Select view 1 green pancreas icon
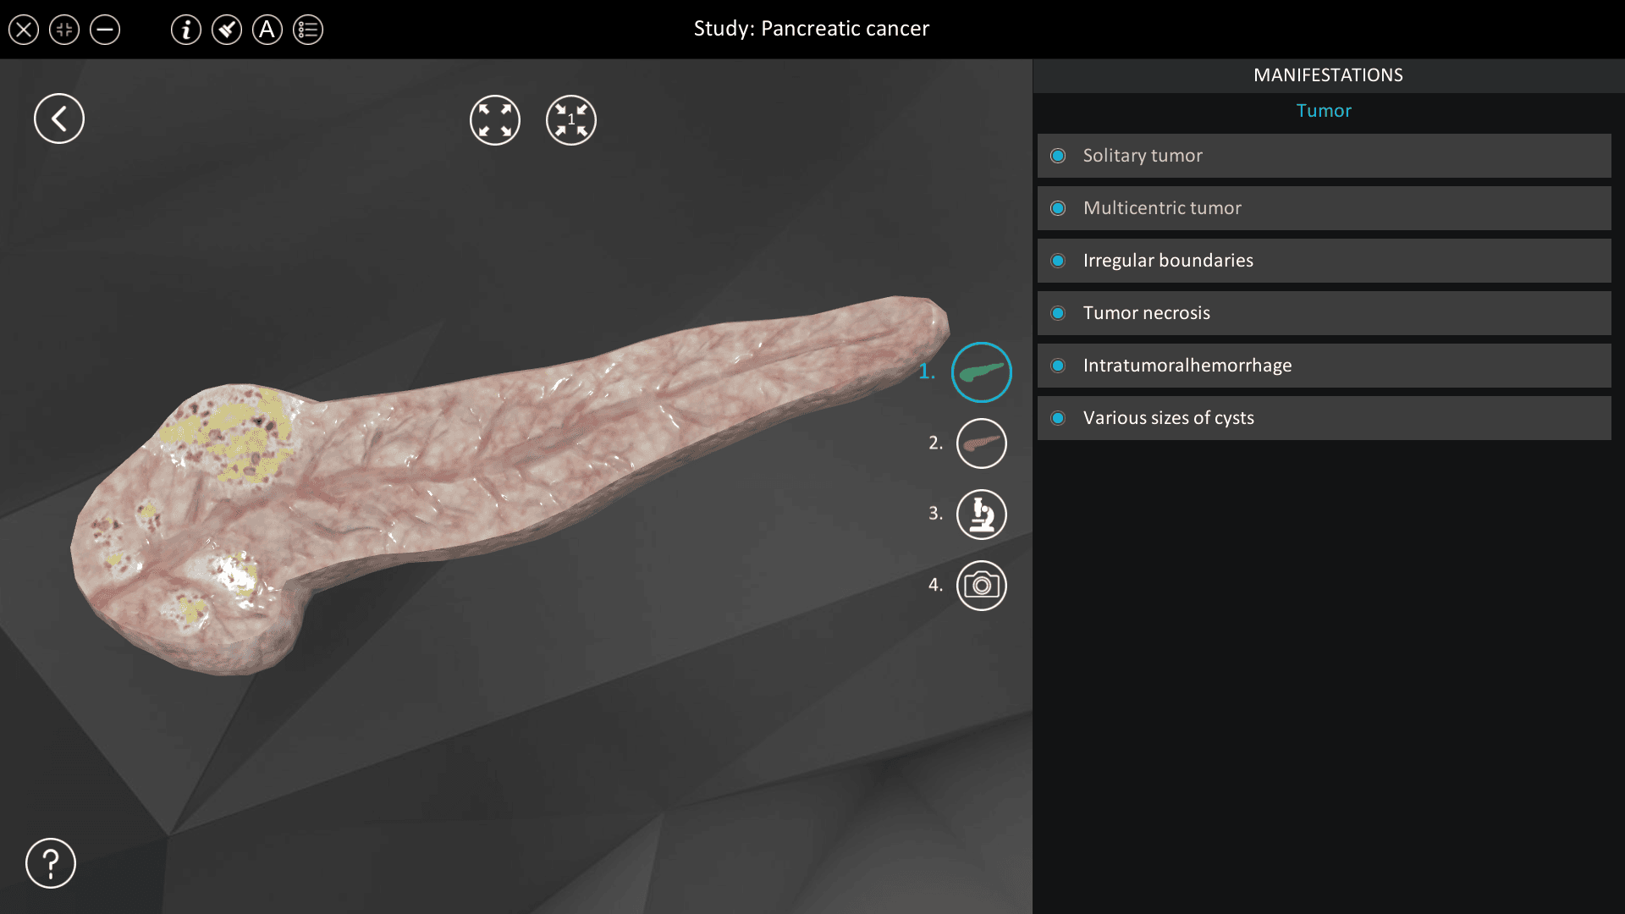The width and height of the screenshot is (1625, 914). [982, 372]
